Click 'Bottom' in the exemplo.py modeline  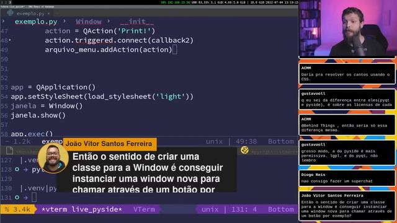(281, 142)
